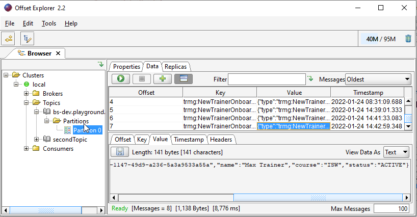Click the Browser tab tree icon
417x217 pixels.
point(21,53)
